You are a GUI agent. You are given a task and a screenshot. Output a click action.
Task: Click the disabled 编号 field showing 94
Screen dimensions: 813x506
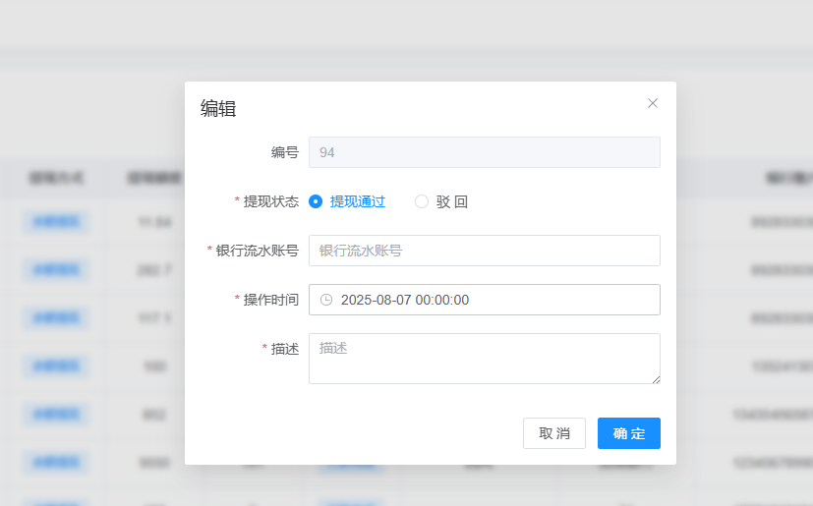(x=484, y=152)
